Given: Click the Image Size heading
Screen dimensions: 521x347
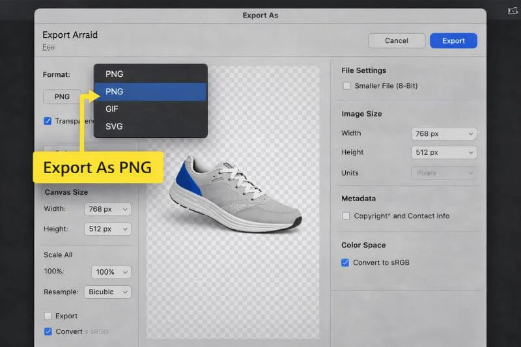Looking at the screenshot, I should tap(361, 114).
